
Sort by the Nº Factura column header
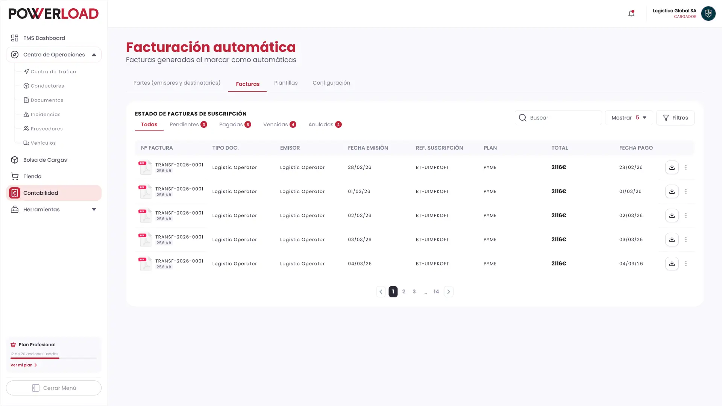pyautogui.click(x=157, y=148)
